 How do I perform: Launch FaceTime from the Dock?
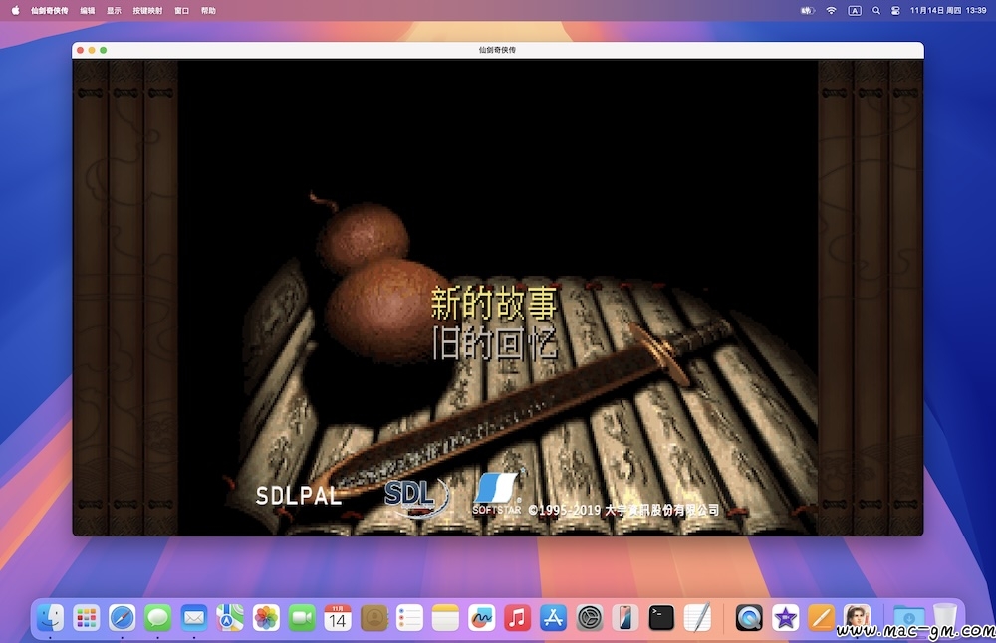tap(302, 617)
